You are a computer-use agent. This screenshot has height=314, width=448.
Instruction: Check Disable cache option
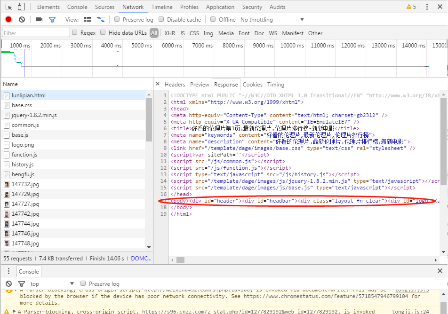(161, 19)
